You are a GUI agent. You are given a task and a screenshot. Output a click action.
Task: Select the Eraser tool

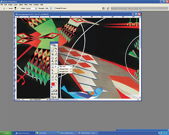tap(52, 64)
